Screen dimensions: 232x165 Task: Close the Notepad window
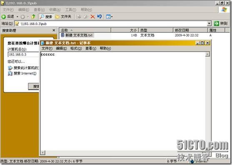tap(207, 43)
